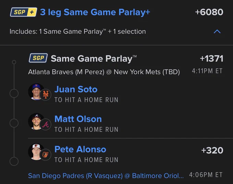Click the SGP badge beside Same Game Parlay

point(38,58)
